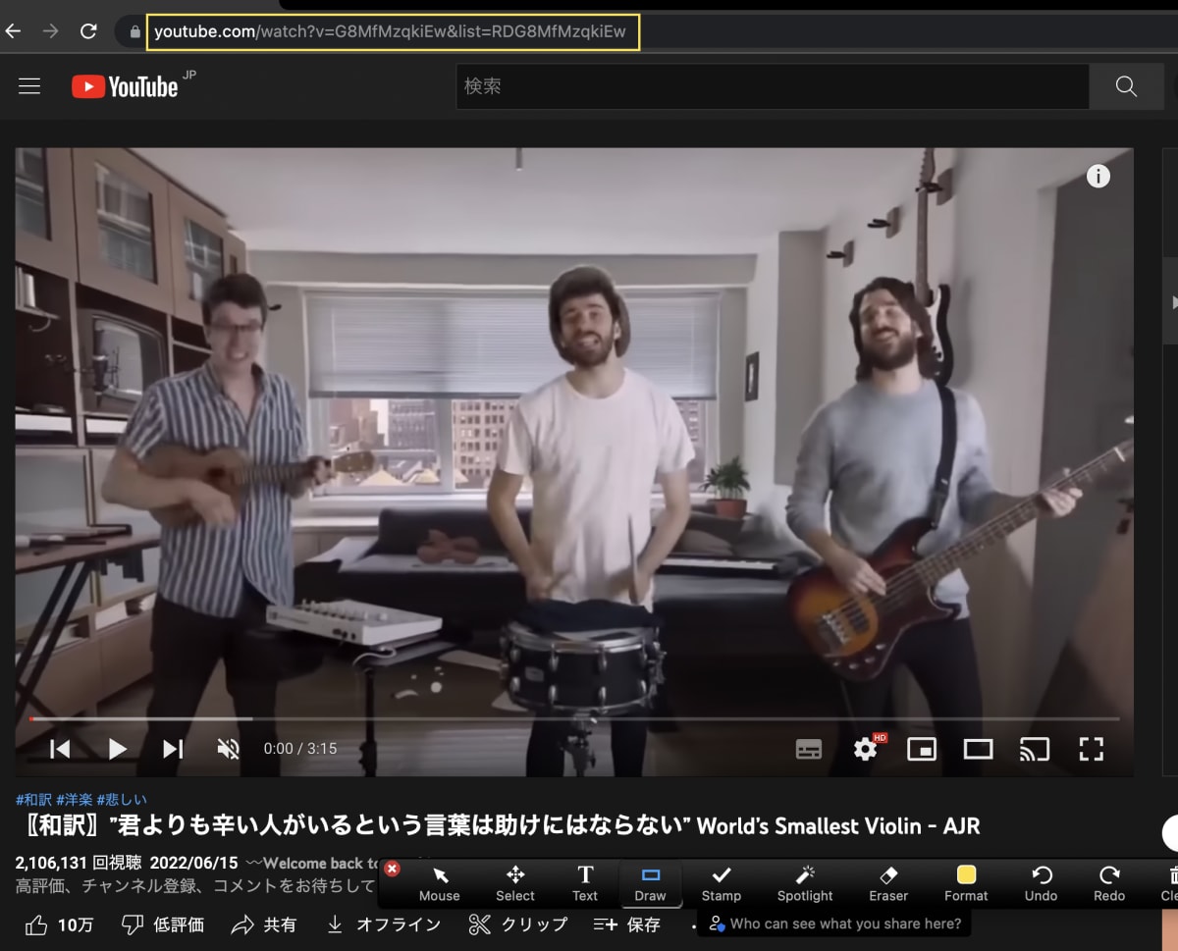
Task: Activate the Draw tool
Action: coord(650,883)
